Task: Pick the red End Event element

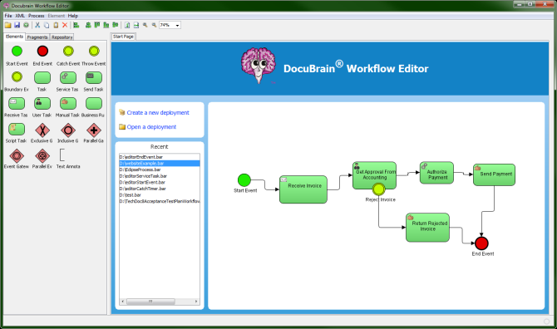Action: point(42,52)
